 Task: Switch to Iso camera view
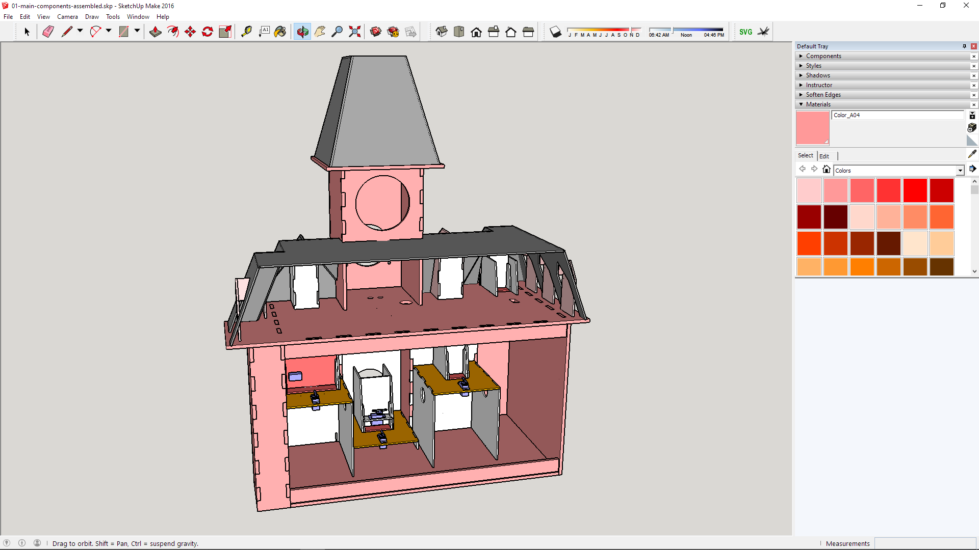442,32
